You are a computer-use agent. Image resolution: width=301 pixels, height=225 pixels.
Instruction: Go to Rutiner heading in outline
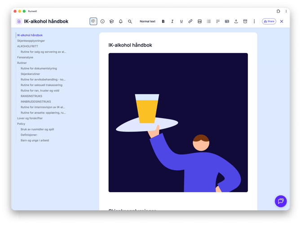(x=22, y=63)
